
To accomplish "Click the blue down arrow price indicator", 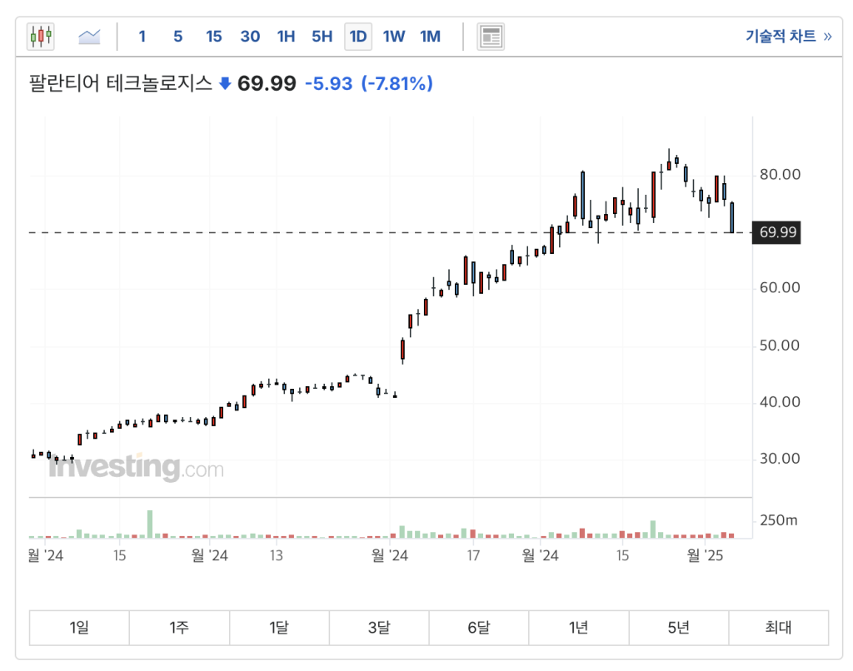I will point(225,83).
